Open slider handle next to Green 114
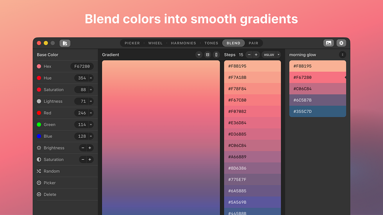 coord(91,125)
